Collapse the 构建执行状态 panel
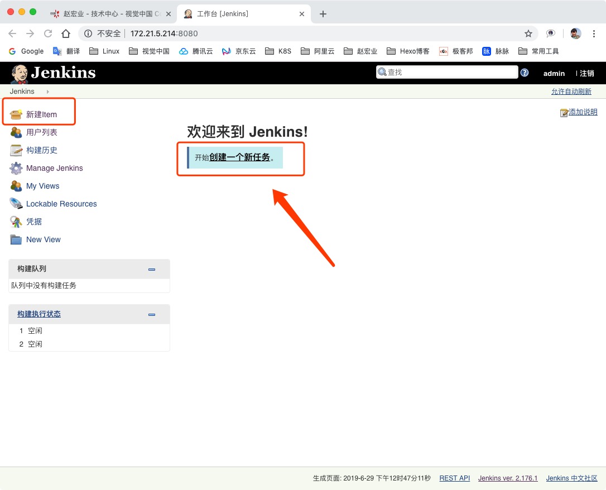This screenshot has height=490, width=606. [x=152, y=315]
